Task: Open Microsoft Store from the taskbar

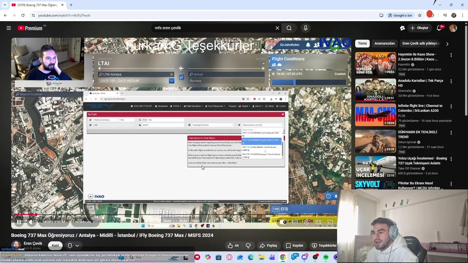Action: (219, 258)
